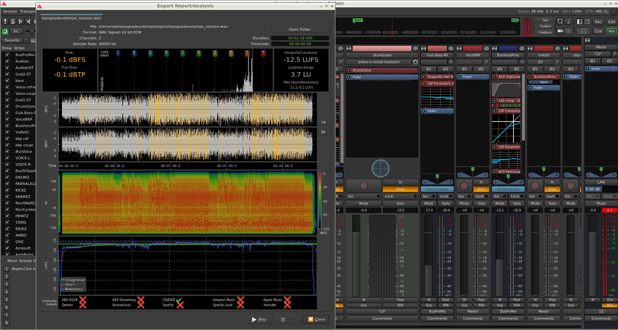Select the lepogoadeuxtemps_session.wav tab
This screenshot has height=330, width=618.
click(x=71, y=18)
